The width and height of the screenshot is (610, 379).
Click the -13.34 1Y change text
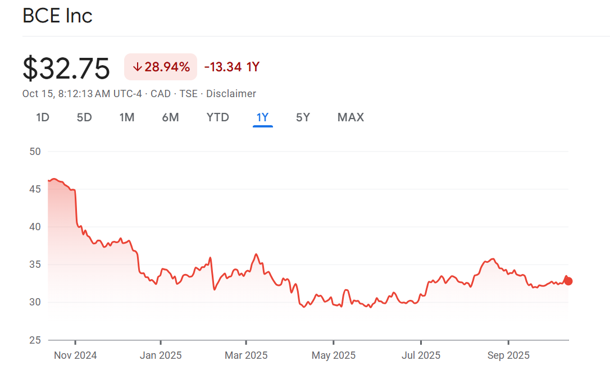(x=231, y=67)
